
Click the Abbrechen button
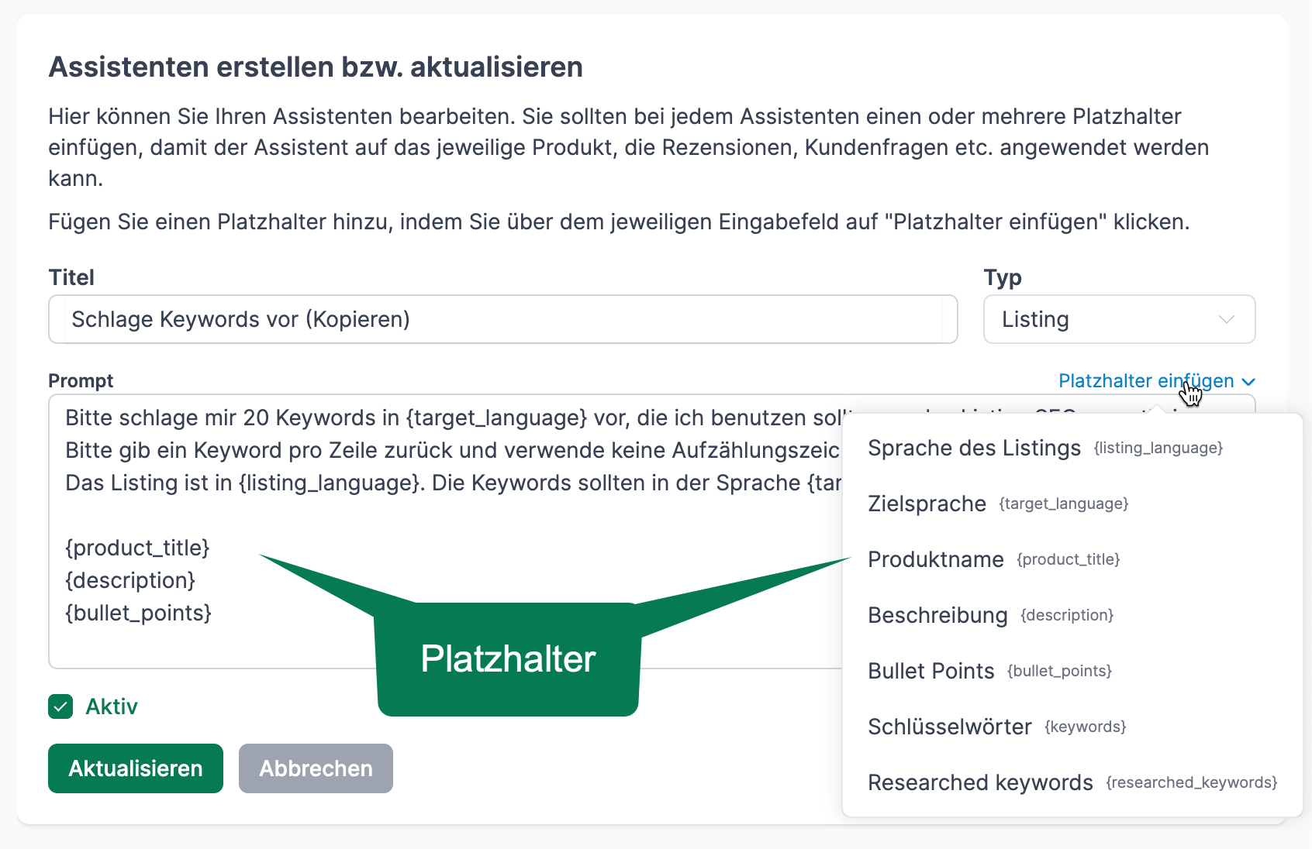click(x=316, y=768)
